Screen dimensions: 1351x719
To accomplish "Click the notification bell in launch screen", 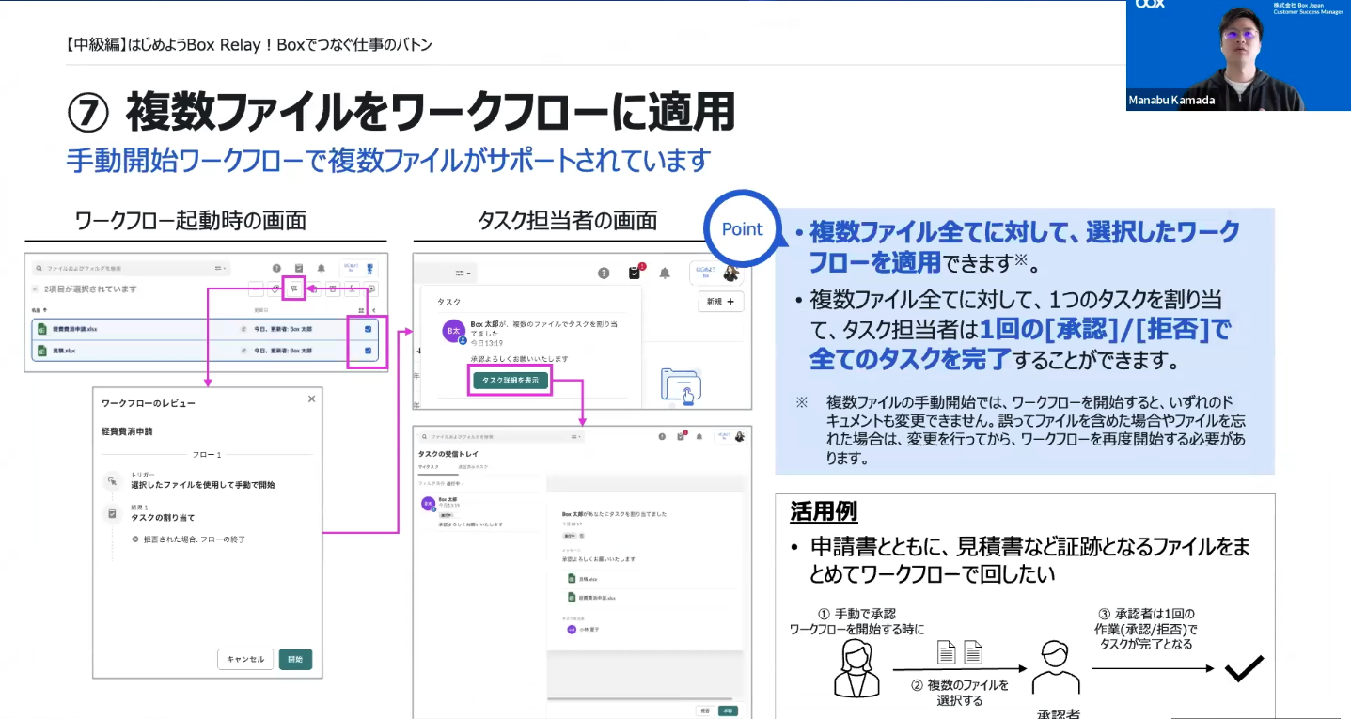I will point(321,269).
